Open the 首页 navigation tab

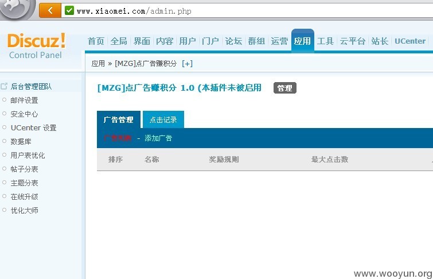click(x=96, y=41)
